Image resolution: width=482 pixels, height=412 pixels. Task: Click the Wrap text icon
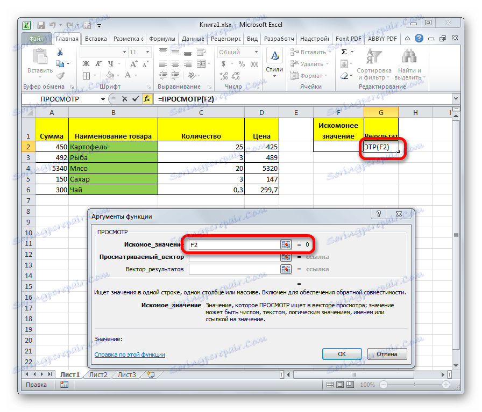tap(201, 52)
